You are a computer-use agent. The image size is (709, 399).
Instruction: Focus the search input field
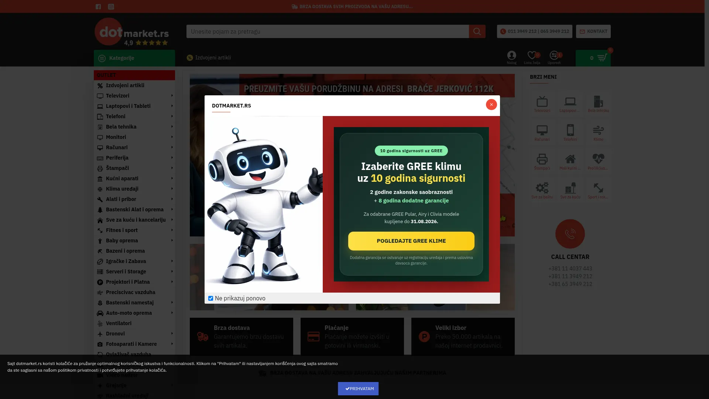click(328, 31)
